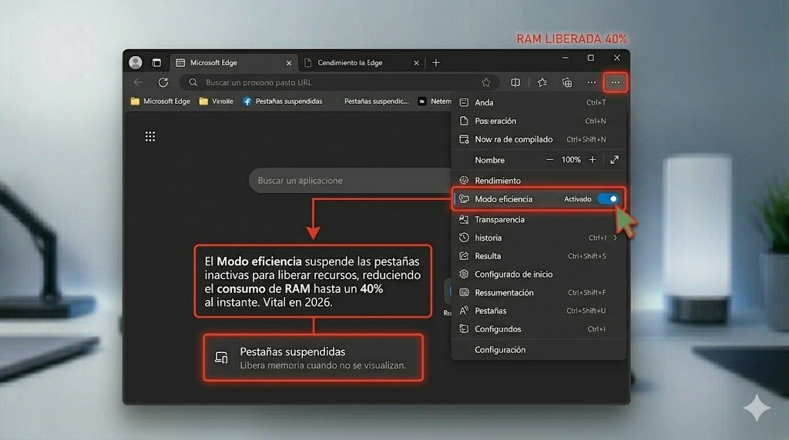Click the Nombre zoom label

coord(489,160)
